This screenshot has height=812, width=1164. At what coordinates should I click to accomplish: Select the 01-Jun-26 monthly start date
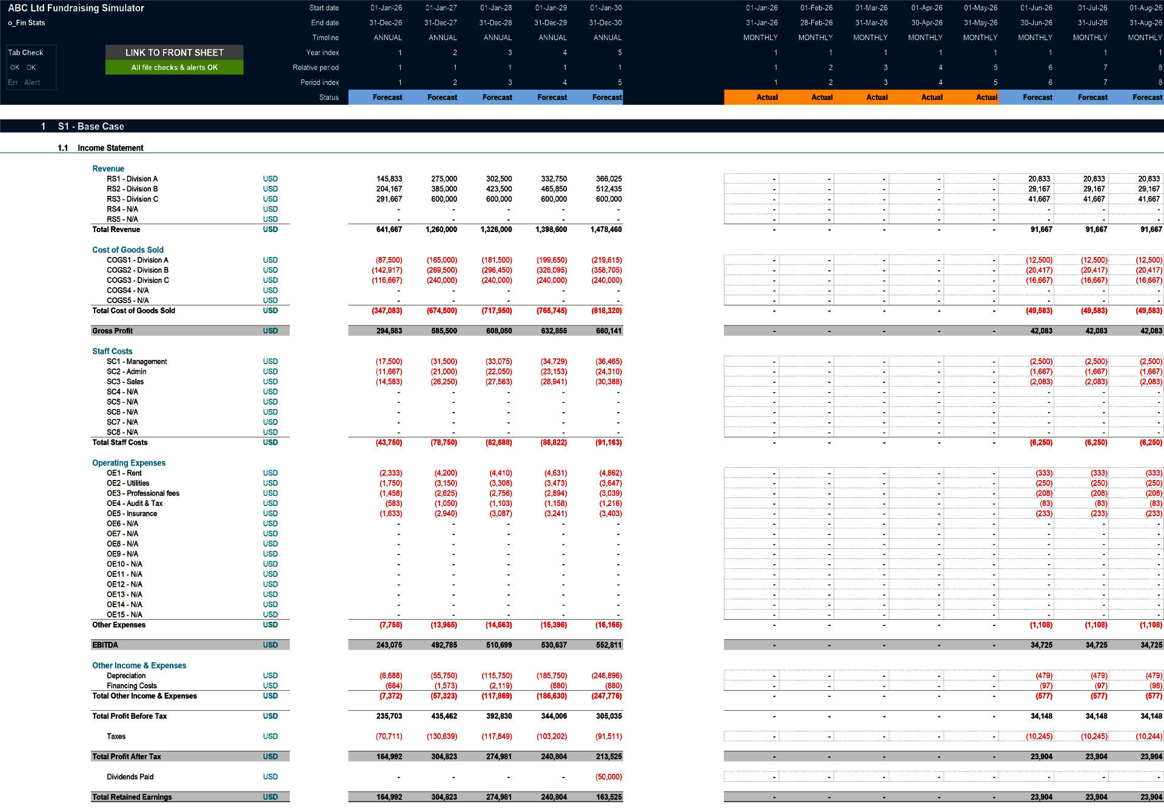(1036, 8)
